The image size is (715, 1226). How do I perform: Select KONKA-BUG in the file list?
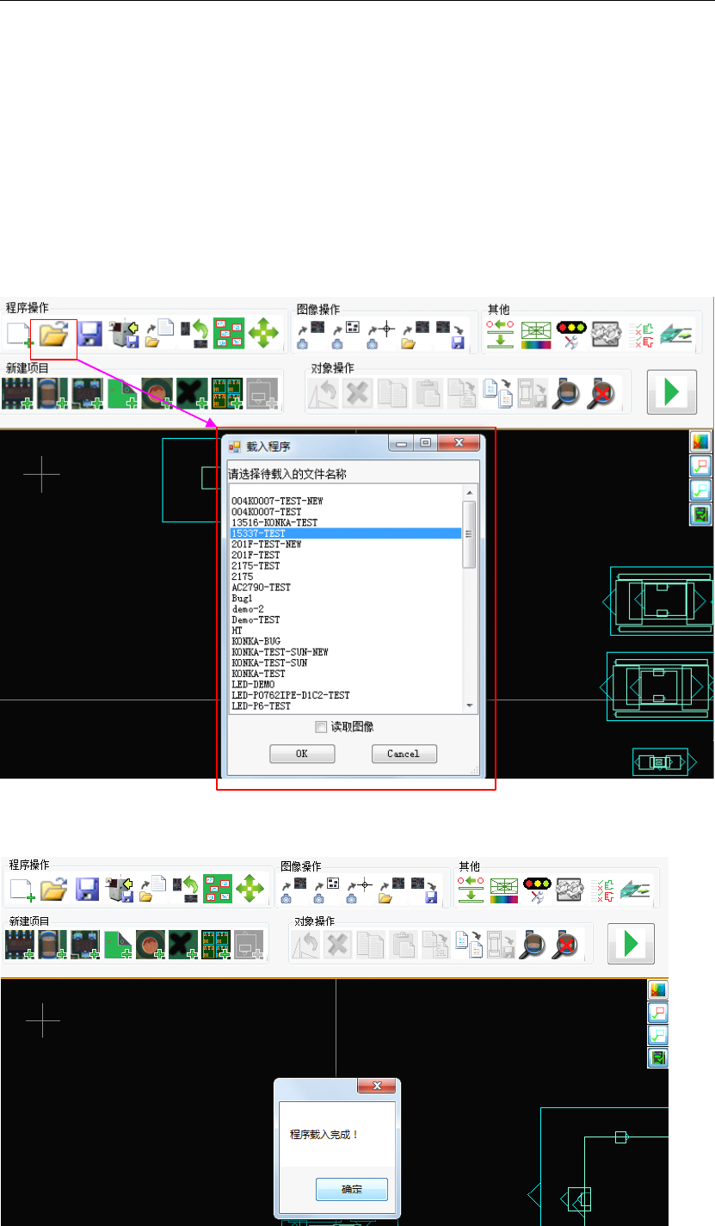pyautogui.click(x=255, y=641)
